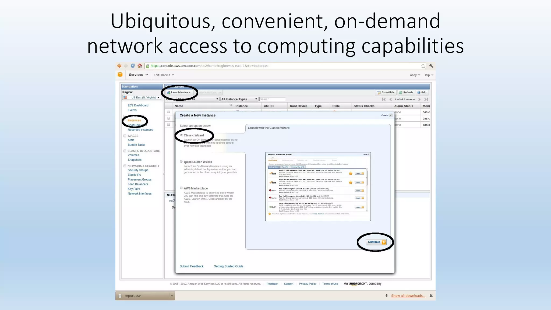Click the address bar URL field

pos(286,66)
